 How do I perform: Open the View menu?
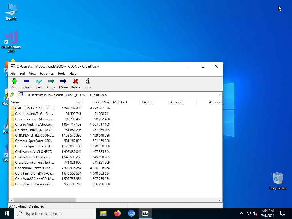click(33, 74)
